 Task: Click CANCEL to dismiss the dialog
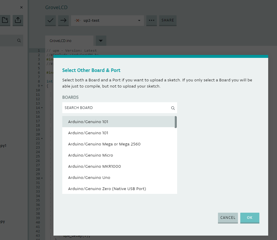coord(228,218)
